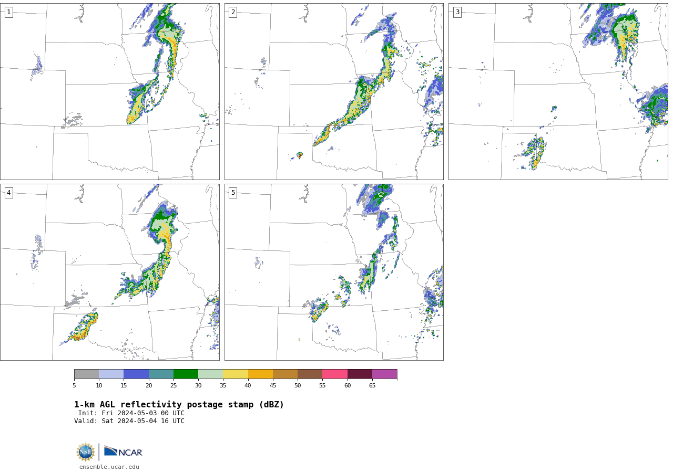Viewport: 673px width, 473px height.
Task: Select the brown 50-55 dBZ swatch
Action: [x=310, y=374]
